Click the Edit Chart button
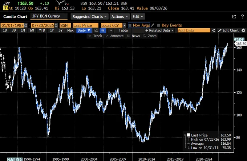Viewport: 247px width, 161px height. pos(228,30)
